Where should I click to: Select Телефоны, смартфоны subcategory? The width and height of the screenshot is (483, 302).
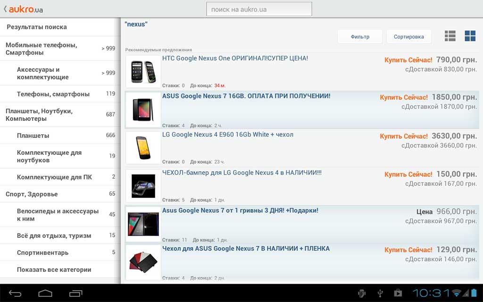point(60,94)
